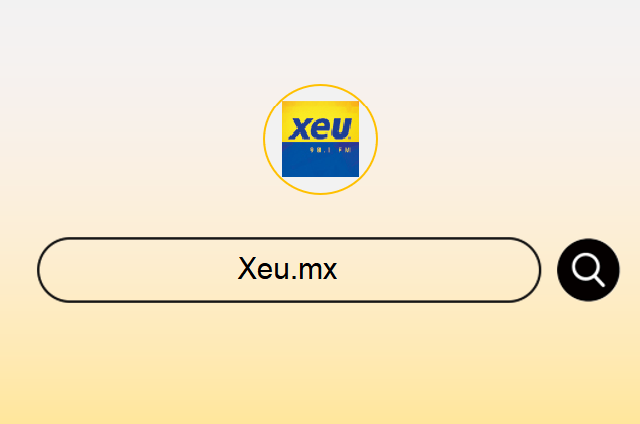Place cursor in the pill-shaped search field
Image resolution: width=640 pixels, height=424 pixels.
click(289, 270)
